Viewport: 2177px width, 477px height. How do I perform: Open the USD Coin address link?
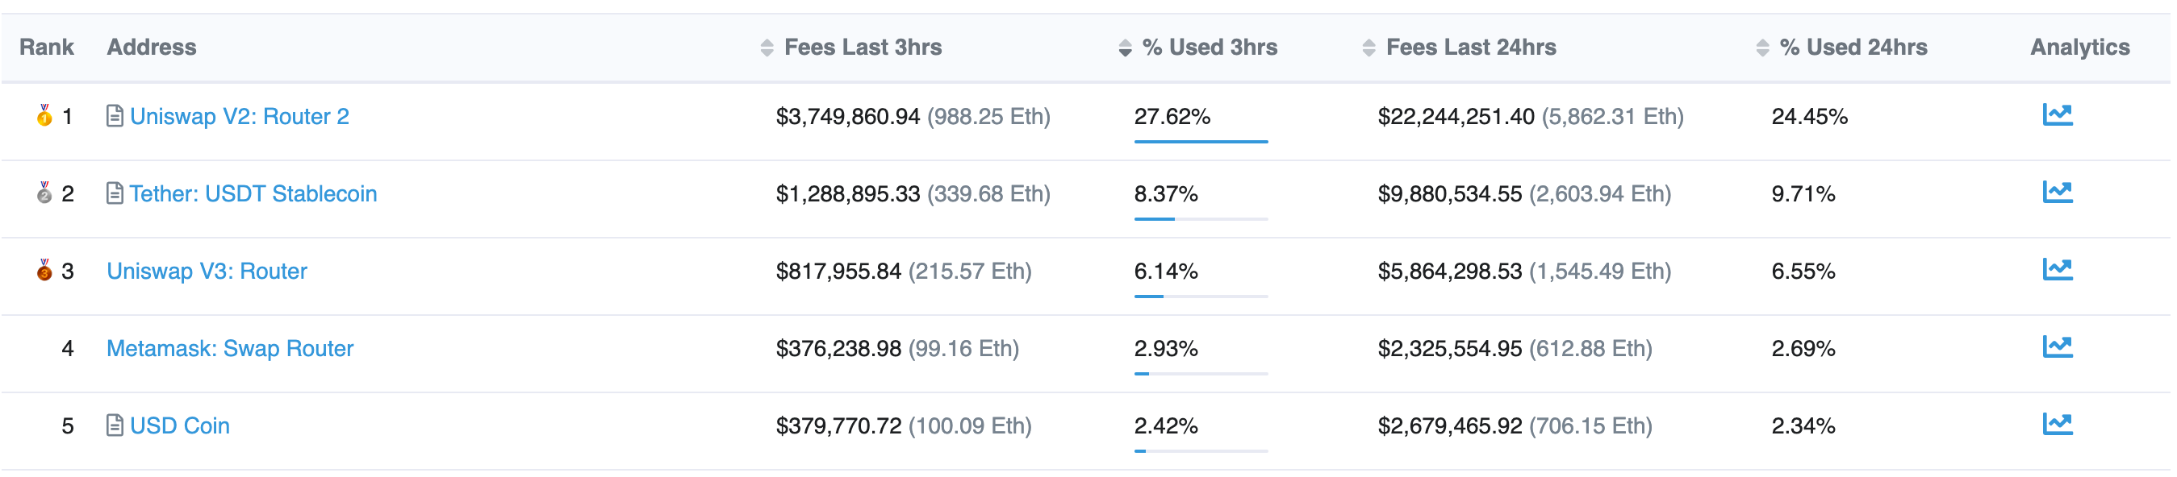click(180, 426)
